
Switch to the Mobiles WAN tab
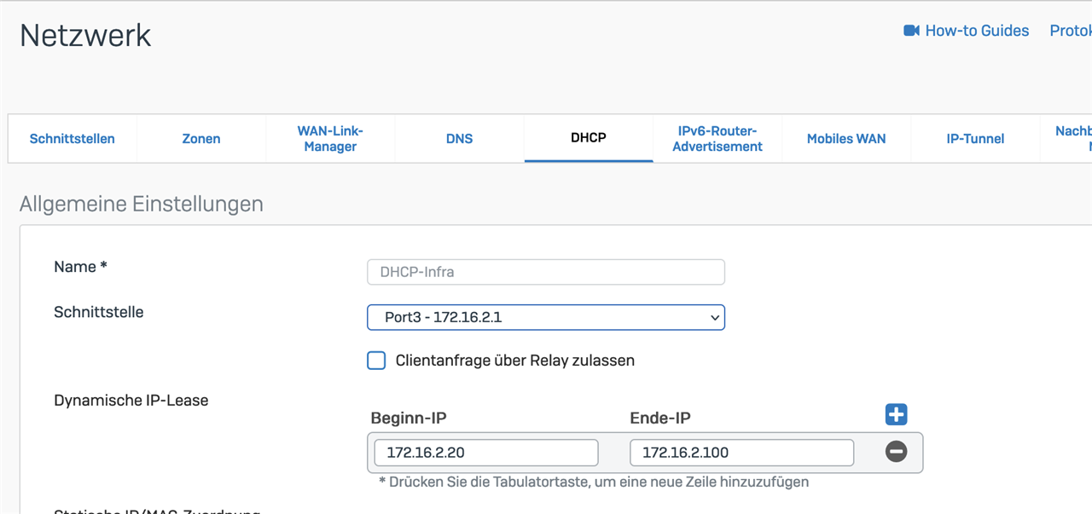coord(846,139)
